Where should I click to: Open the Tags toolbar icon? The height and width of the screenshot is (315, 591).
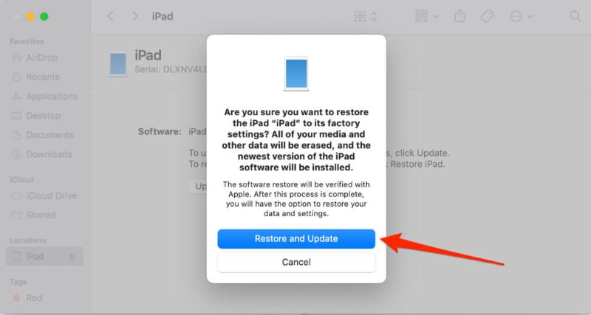tap(487, 16)
